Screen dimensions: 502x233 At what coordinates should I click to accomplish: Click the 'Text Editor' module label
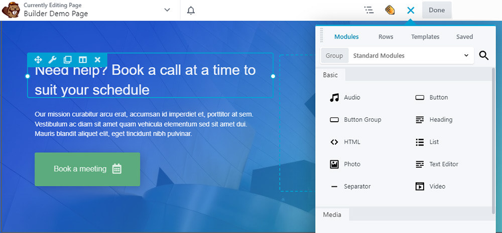(x=444, y=164)
